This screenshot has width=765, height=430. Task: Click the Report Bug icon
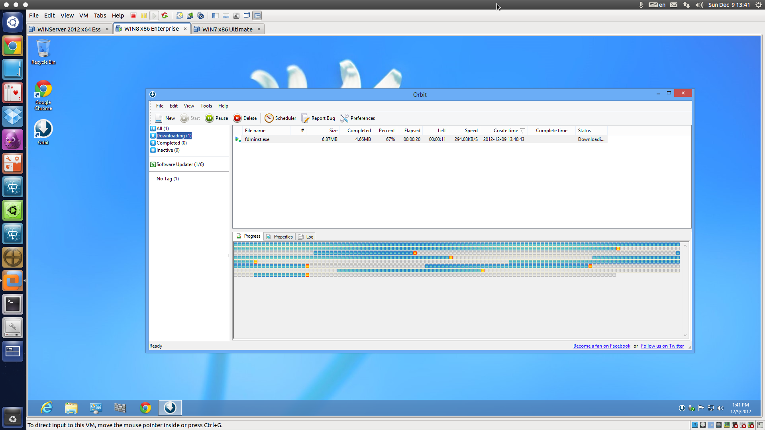point(306,118)
